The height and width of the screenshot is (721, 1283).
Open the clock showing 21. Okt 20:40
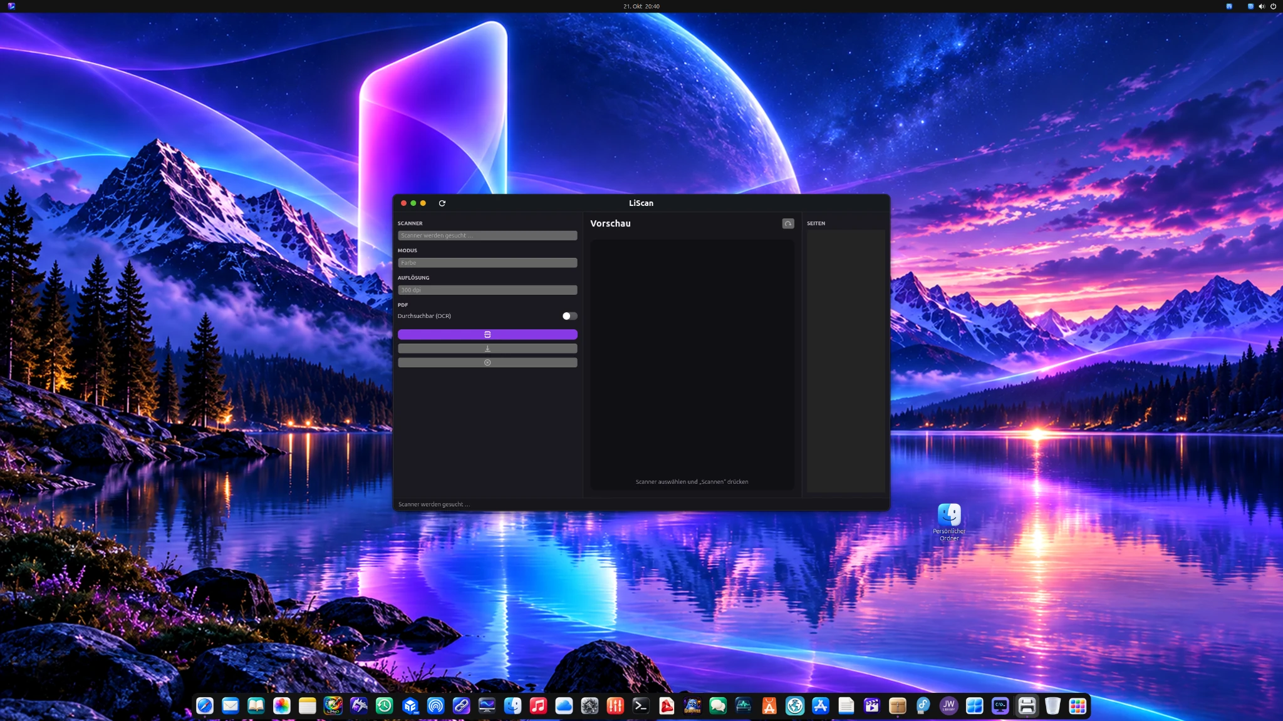[x=641, y=6]
